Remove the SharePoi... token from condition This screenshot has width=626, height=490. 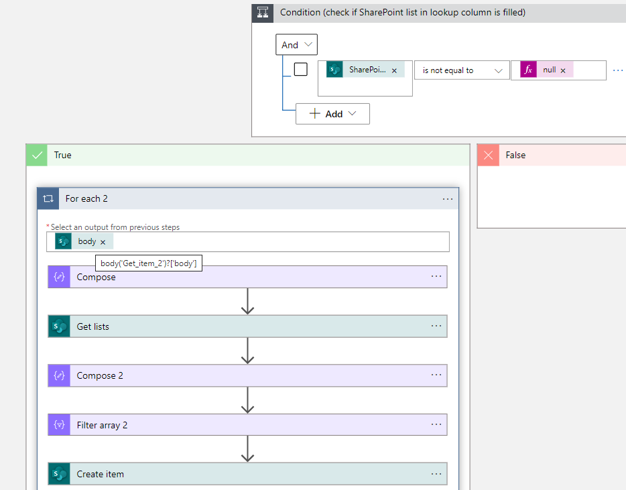tap(394, 70)
